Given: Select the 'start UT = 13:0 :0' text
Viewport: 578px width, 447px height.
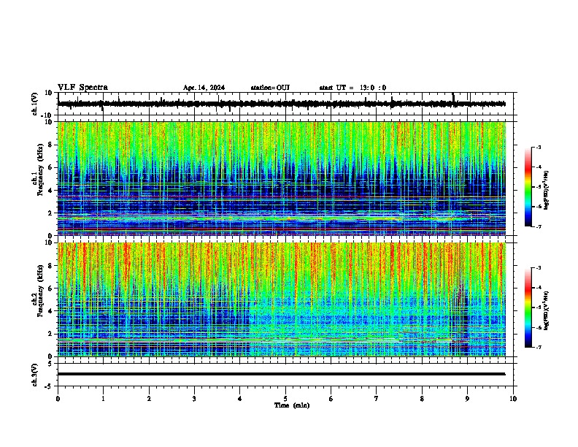Looking at the screenshot, I should point(352,88).
